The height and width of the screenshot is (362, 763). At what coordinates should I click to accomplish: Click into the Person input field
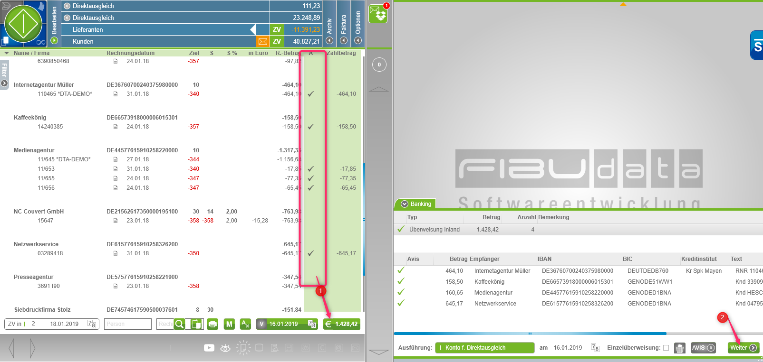click(x=127, y=324)
